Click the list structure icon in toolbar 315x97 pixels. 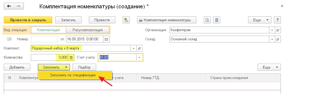coord(217,20)
